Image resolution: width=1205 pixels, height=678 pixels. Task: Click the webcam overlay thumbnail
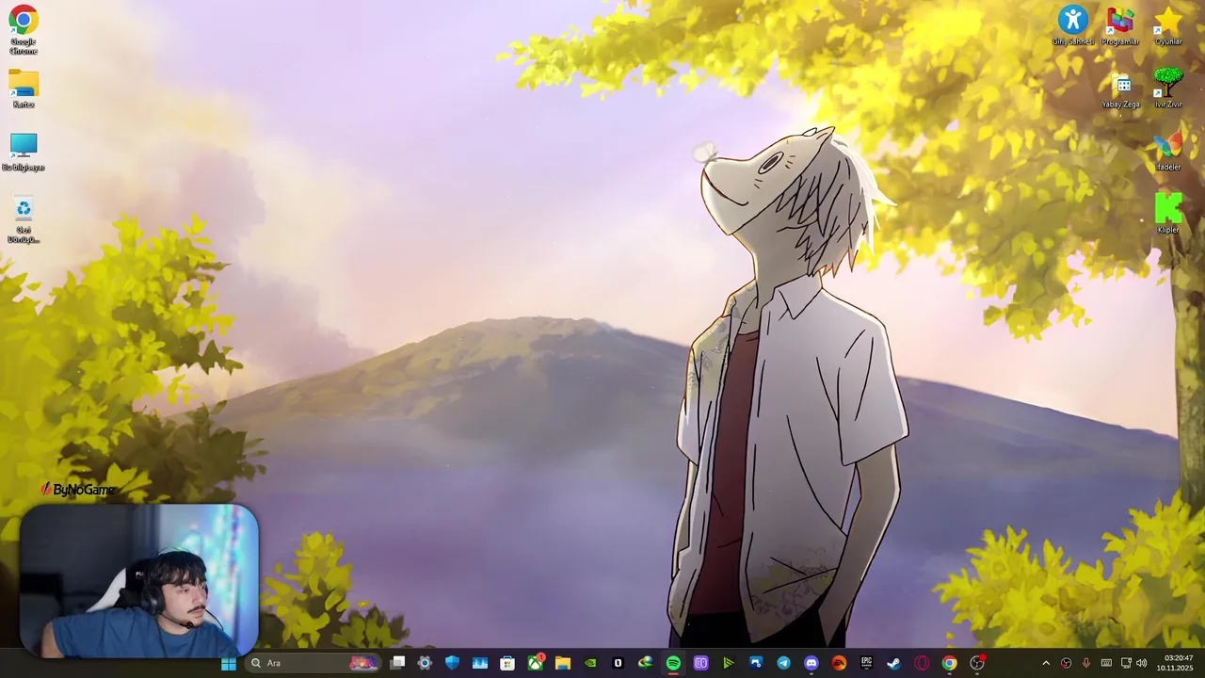138,580
